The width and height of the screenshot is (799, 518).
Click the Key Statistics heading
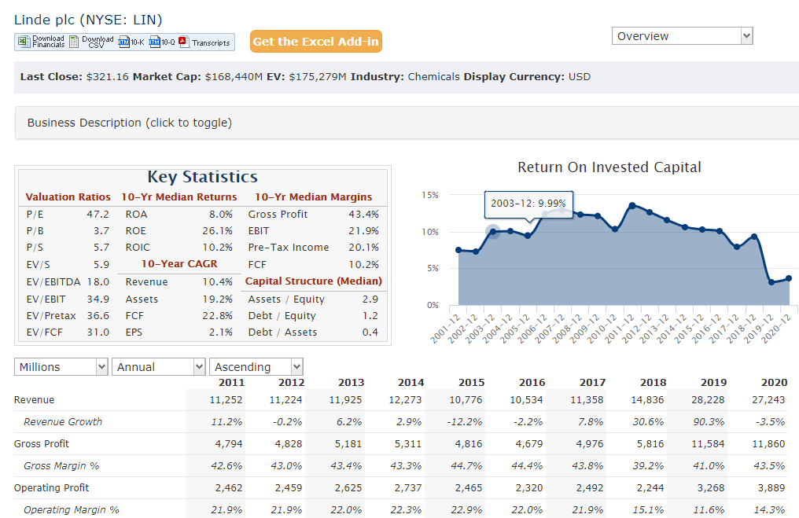click(203, 177)
